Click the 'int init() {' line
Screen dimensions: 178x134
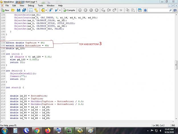[14, 54]
